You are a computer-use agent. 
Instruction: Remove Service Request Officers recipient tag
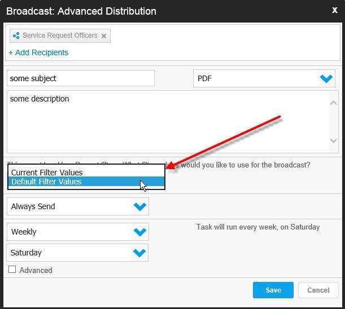tap(104, 36)
